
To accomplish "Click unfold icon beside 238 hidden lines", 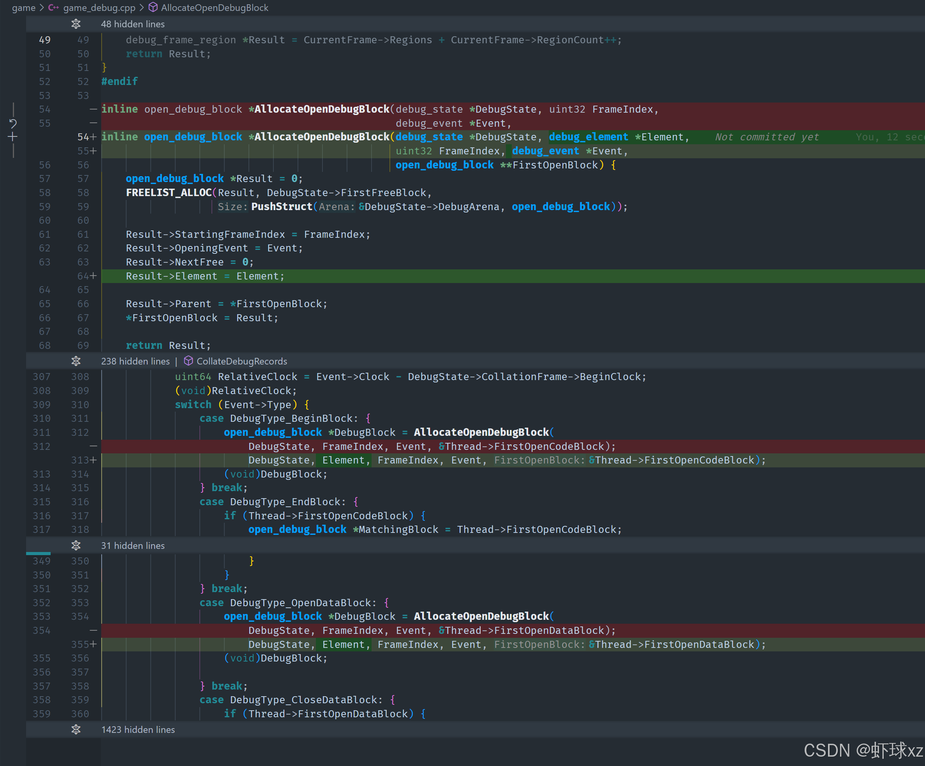I will coord(76,361).
